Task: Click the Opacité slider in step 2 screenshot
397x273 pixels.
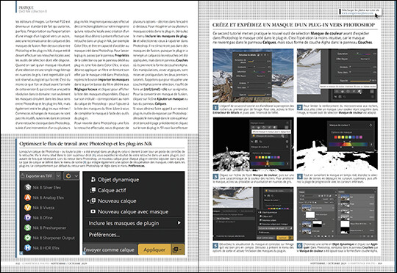Action: pos(360,81)
